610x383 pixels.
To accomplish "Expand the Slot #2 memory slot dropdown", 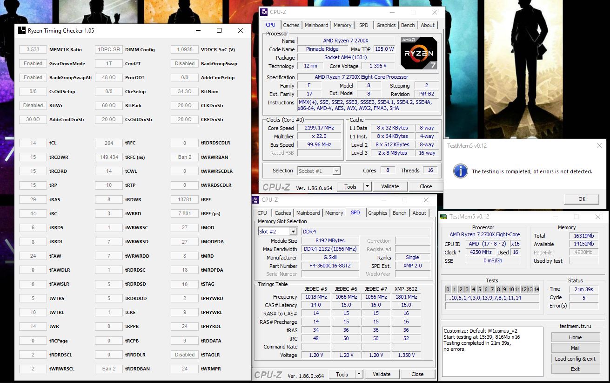I will pos(293,232).
